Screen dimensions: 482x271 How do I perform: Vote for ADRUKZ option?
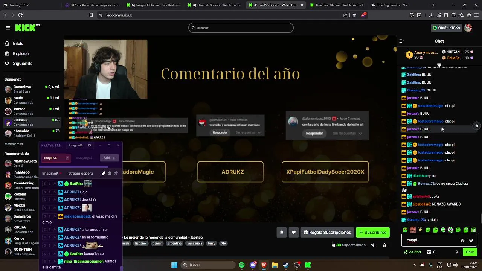230,172
